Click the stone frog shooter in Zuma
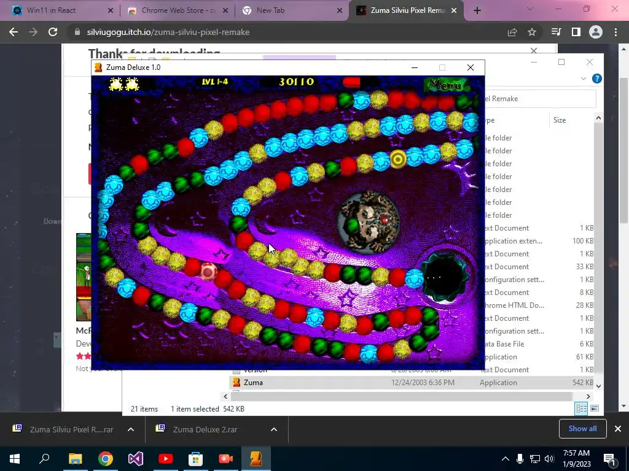The height and width of the screenshot is (471, 629). [x=369, y=222]
